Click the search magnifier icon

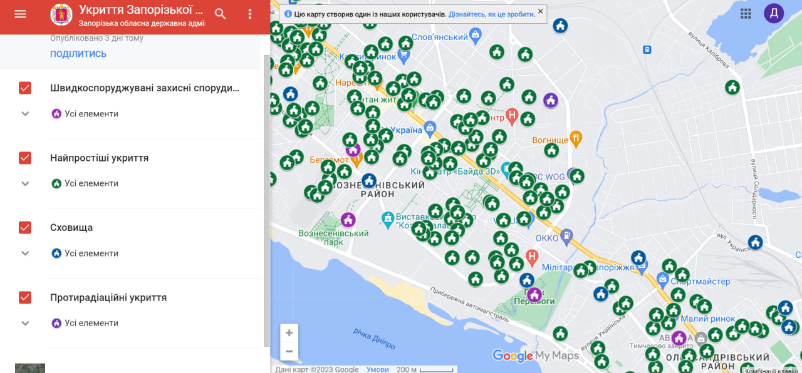pyautogui.click(x=220, y=14)
